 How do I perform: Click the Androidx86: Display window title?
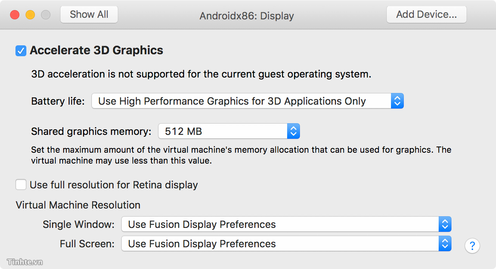(247, 16)
